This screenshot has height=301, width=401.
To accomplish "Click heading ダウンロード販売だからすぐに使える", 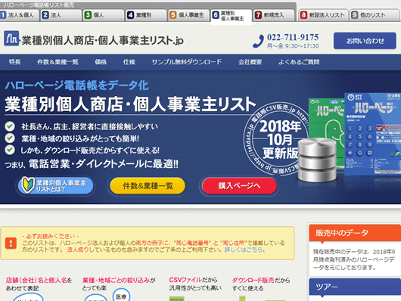I will click(261, 284).
